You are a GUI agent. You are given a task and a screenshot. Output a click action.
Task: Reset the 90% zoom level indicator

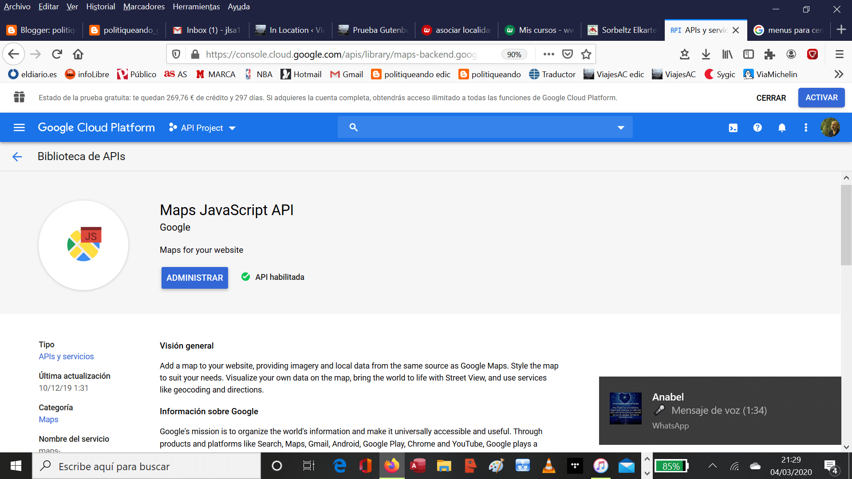[x=514, y=55]
